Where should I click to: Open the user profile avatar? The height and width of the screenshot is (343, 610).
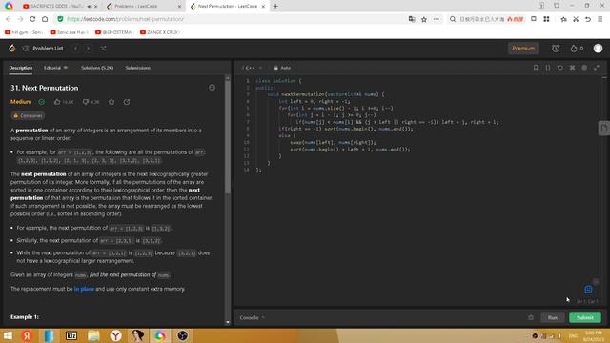pos(598,49)
